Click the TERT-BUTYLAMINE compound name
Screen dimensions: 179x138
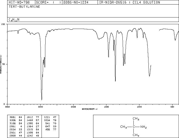pos(25,7)
